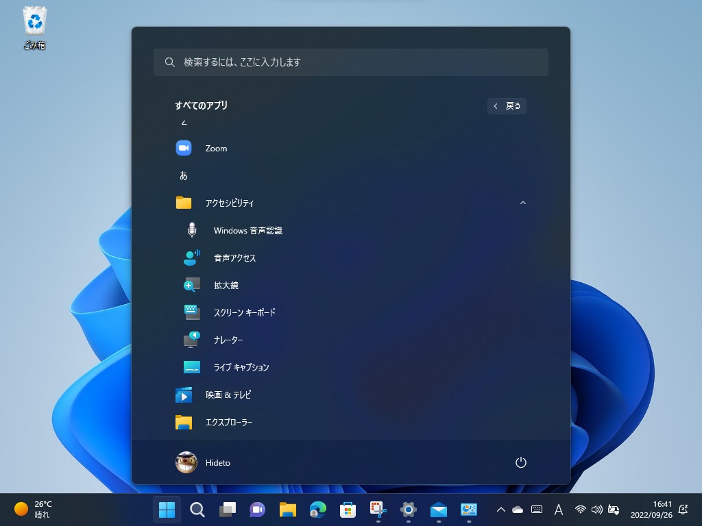Expand hidden system tray icons
The image size is (702, 526).
tap(501, 510)
